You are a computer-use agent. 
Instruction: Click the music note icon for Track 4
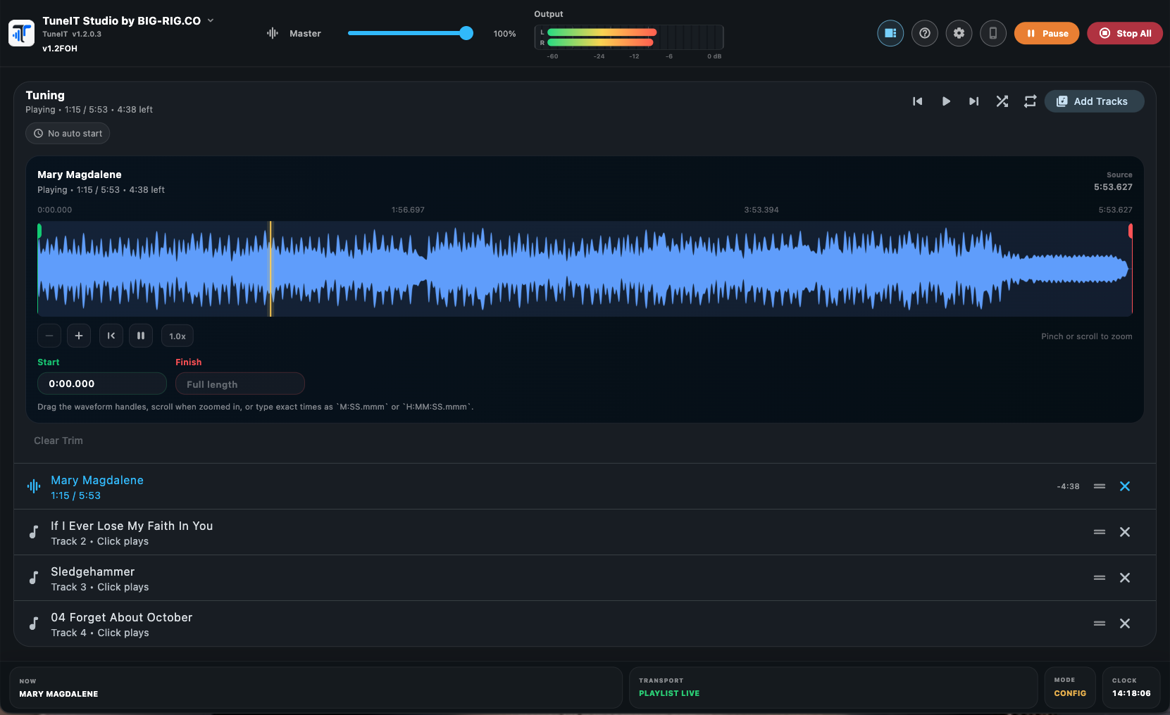pos(33,624)
